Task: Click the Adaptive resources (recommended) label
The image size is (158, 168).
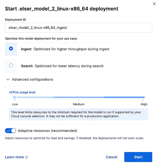Action: point(47,131)
